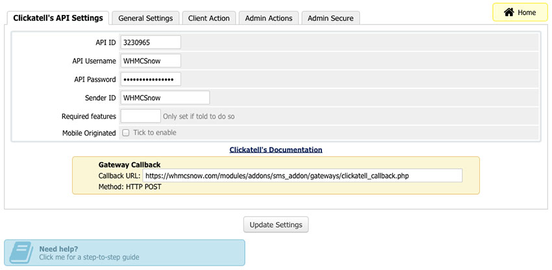Select the Clickatell's API Settings tab
Image resolution: width=552 pixels, height=270 pixels.
point(58,18)
